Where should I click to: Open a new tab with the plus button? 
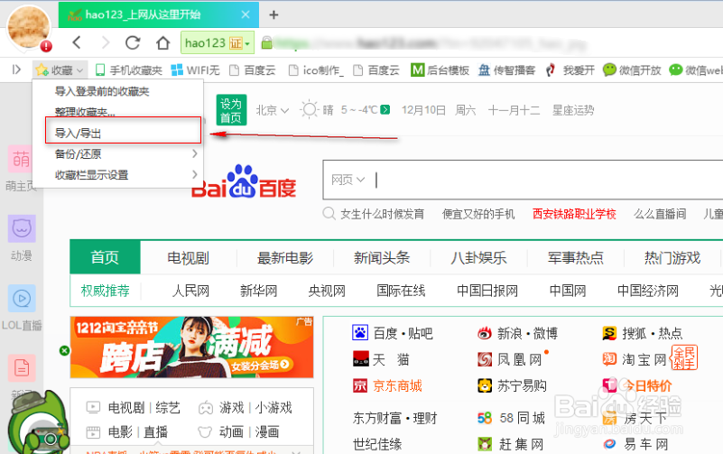pos(273,14)
